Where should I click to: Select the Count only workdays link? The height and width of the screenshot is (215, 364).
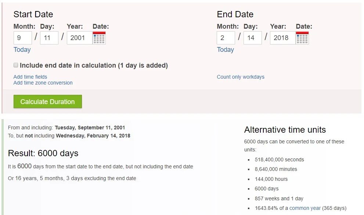[x=241, y=77]
